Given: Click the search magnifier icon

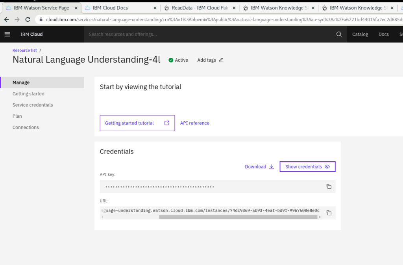Looking at the screenshot, I should point(339,34).
